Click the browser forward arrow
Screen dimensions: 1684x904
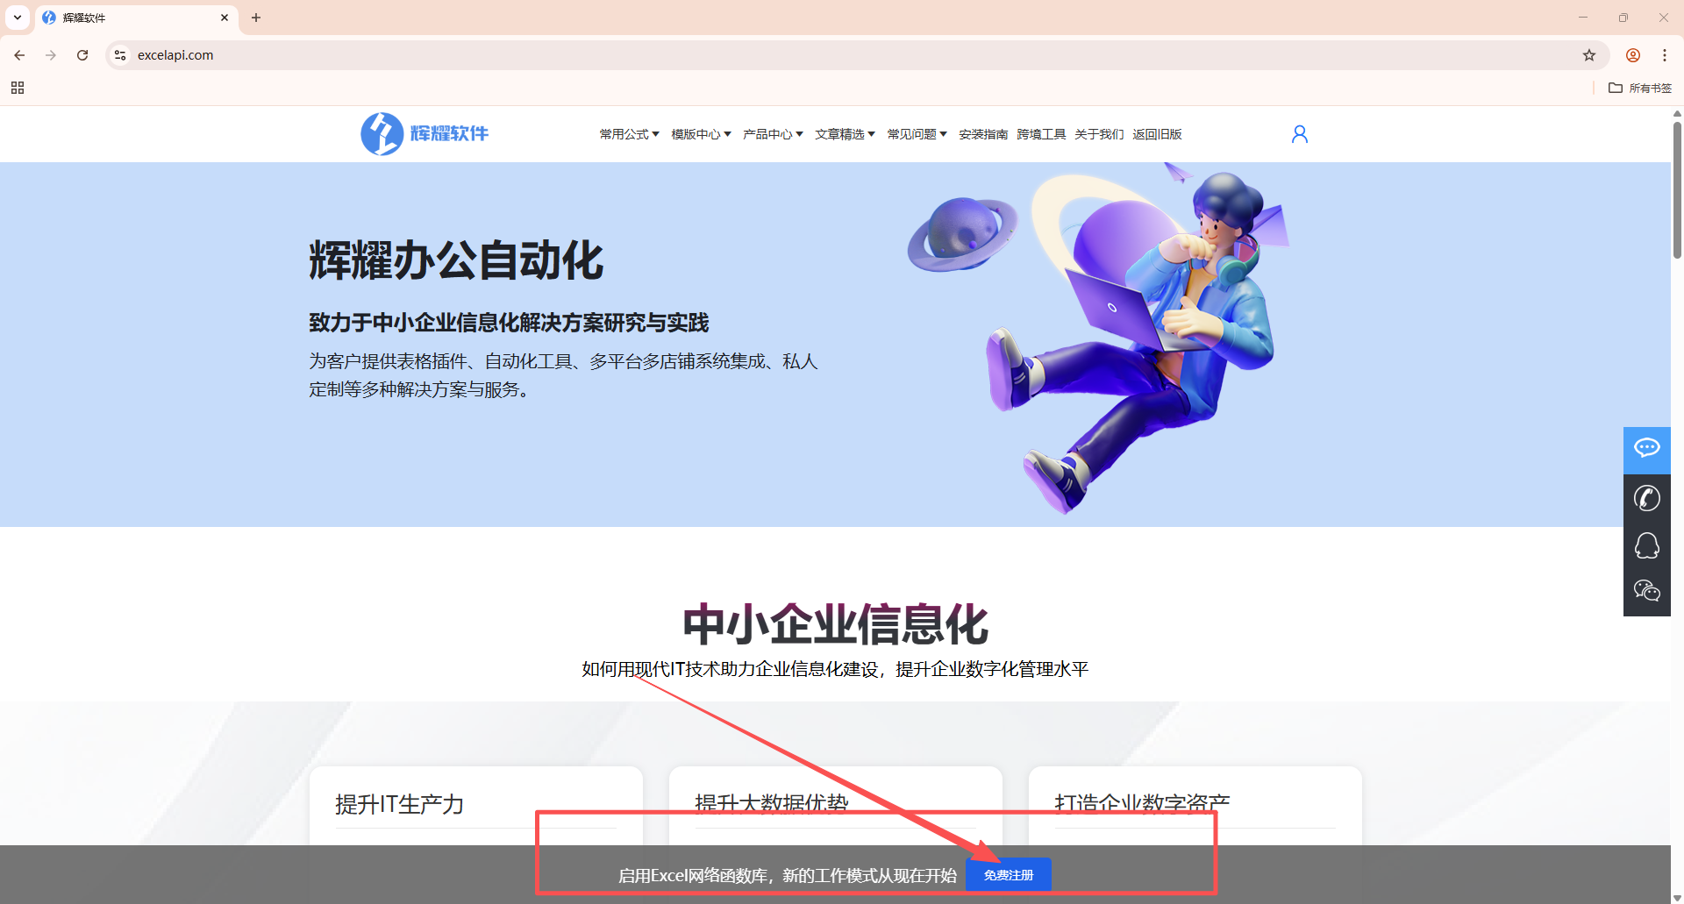tap(51, 55)
